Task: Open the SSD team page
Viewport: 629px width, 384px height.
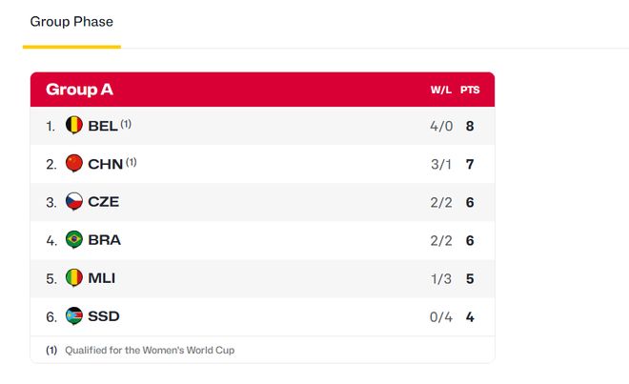Action: coord(103,316)
